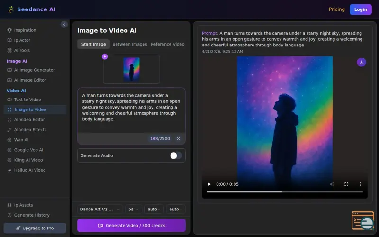
Task: Click the Ip Actor book icon
Action: (9, 40)
